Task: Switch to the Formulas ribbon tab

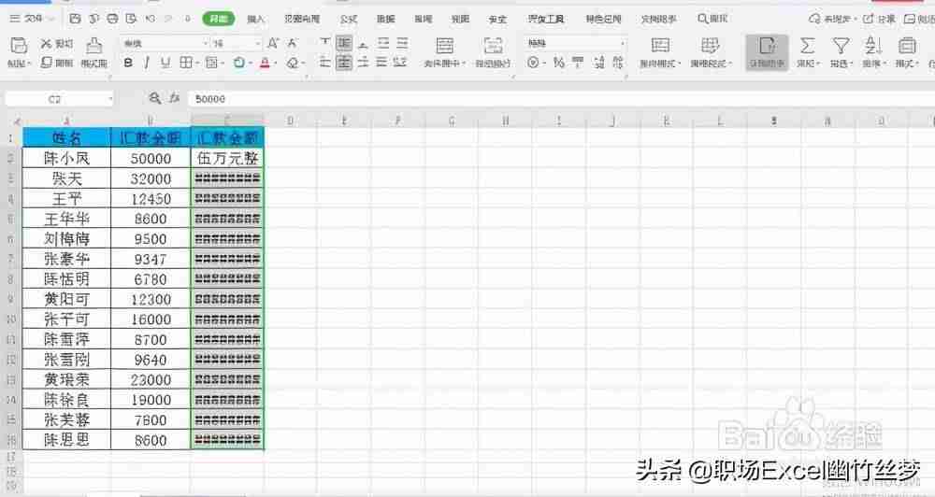Action: click(x=349, y=19)
